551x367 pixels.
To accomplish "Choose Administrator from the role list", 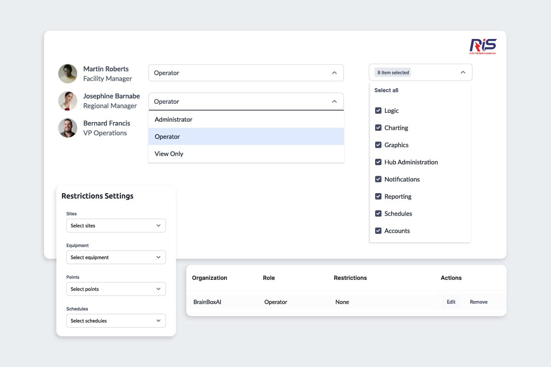I will [174, 119].
